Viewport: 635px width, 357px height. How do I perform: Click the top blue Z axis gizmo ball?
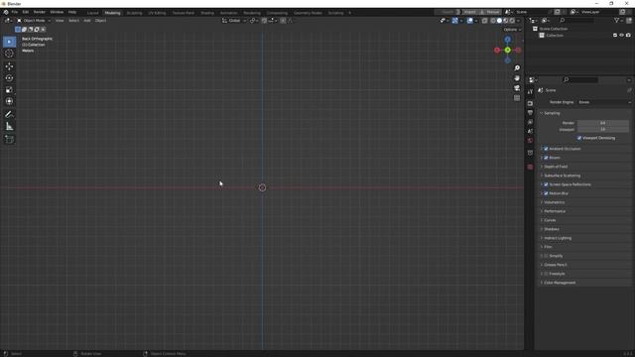(507, 40)
